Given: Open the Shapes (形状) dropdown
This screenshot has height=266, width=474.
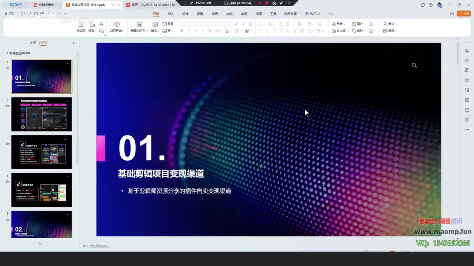Looking at the screenshot, I should [338, 24].
